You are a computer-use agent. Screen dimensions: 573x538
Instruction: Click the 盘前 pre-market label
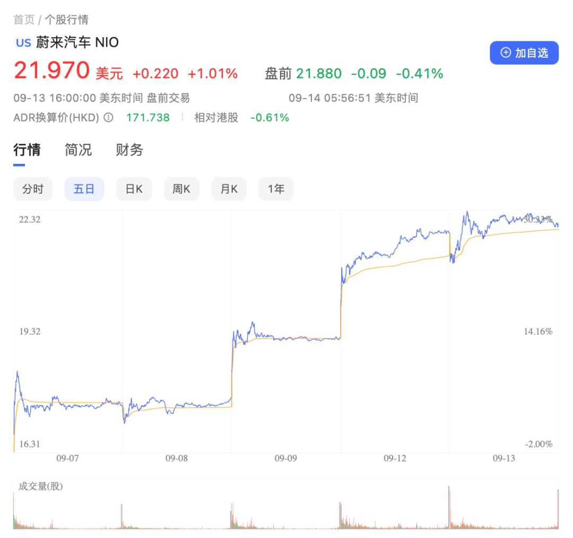click(x=278, y=73)
